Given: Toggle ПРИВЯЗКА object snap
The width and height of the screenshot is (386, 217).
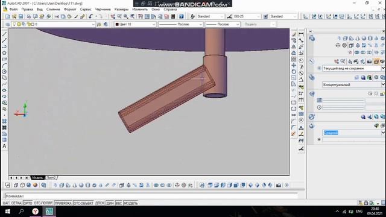Looking at the screenshot, I should (x=63, y=203).
